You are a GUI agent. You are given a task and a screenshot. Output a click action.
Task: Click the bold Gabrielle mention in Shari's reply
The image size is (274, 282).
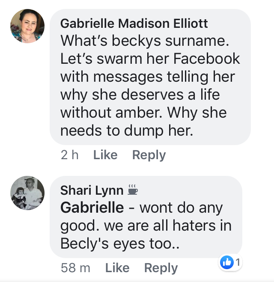[92, 208]
